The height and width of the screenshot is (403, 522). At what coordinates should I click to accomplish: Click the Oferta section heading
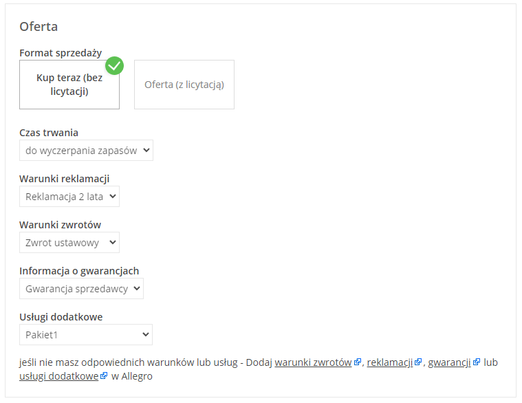(x=39, y=27)
